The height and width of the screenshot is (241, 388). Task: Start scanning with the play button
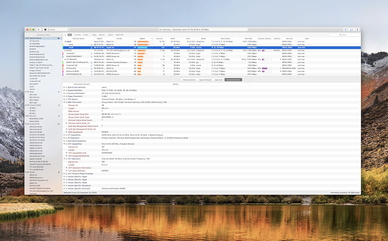pyautogui.click(x=39, y=30)
